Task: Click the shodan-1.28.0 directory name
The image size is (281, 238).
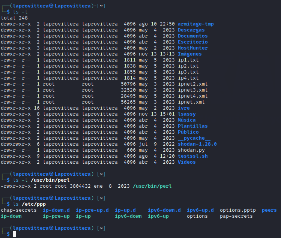Action: pyautogui.click(x=197, y=144)
